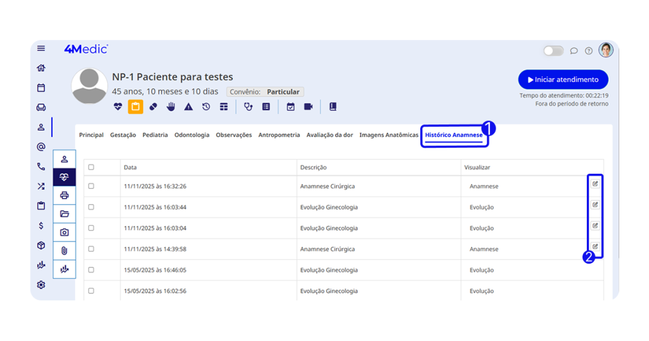Screen dimensions: 649x341
Task: Toggle the switch in the top header
Action: [x=553, y=51]
